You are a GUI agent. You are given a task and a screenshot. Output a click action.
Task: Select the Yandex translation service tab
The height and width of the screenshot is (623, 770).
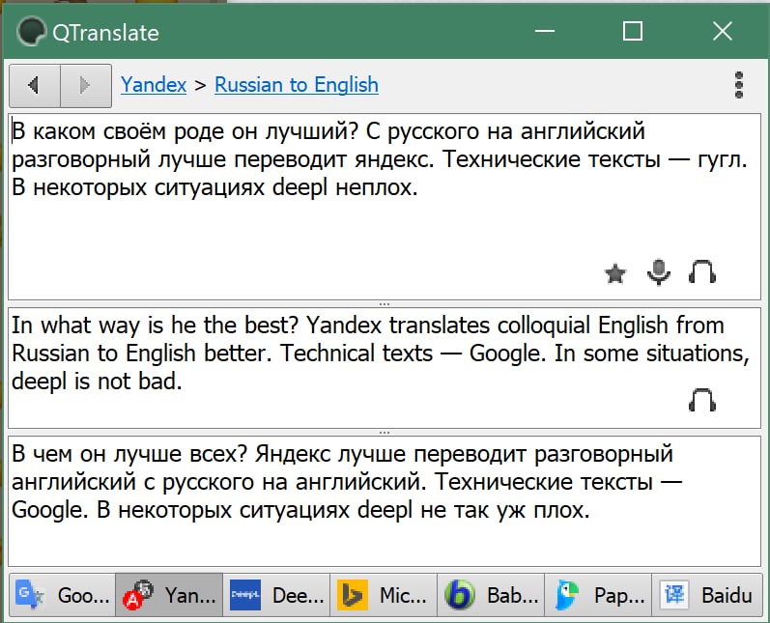[x=169, y=595]
